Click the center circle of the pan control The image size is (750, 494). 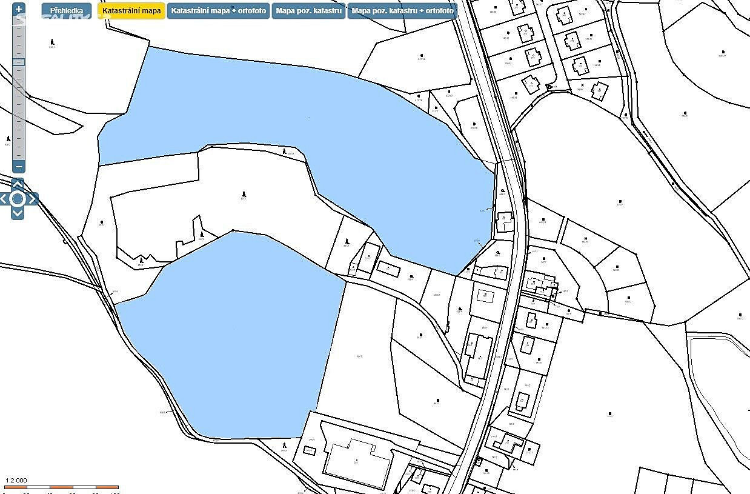[18, 199]
